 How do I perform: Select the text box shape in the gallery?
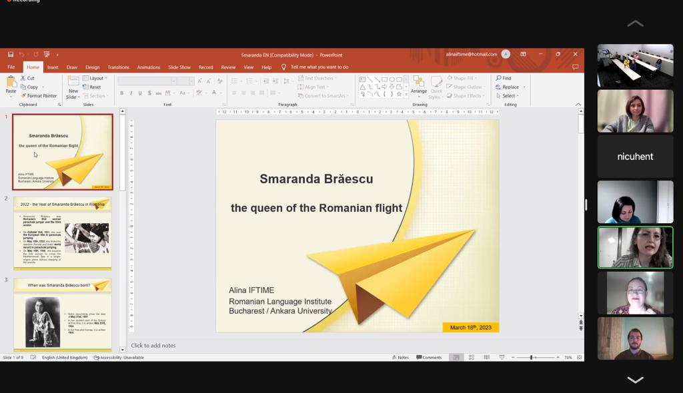[362, 80]
